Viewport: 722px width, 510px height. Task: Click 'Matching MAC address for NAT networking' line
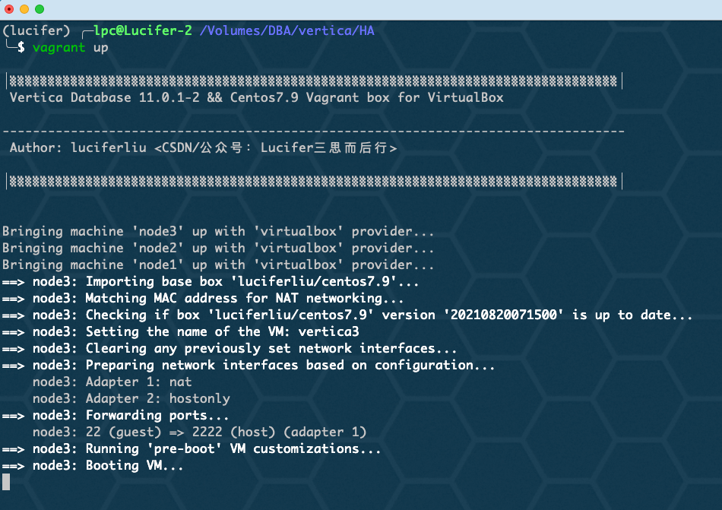point(203,298)
